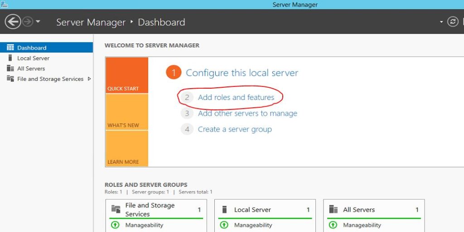Open the LEARN MORE tab
464x232 pixels.
(126, 149)
